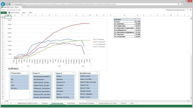Screen dimensions: 193x108
Task: Click the FIND command
Action: 30,13
